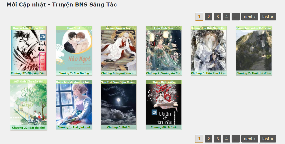Open the Lam Tình Sơn cover image
Viewport: 285px width, 144px height.
163,50
